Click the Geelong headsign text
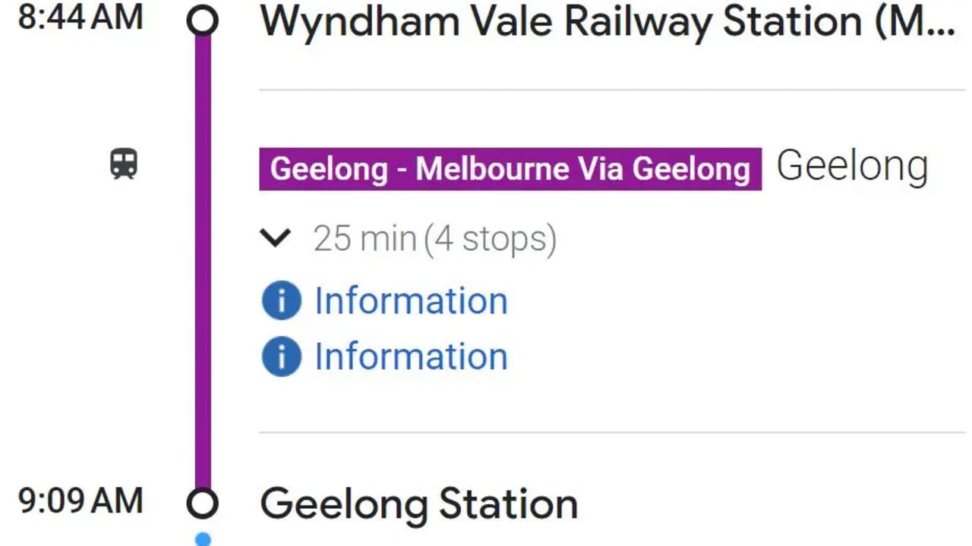The height and width of the screenshot is (546, 972). tap(852, 165)
